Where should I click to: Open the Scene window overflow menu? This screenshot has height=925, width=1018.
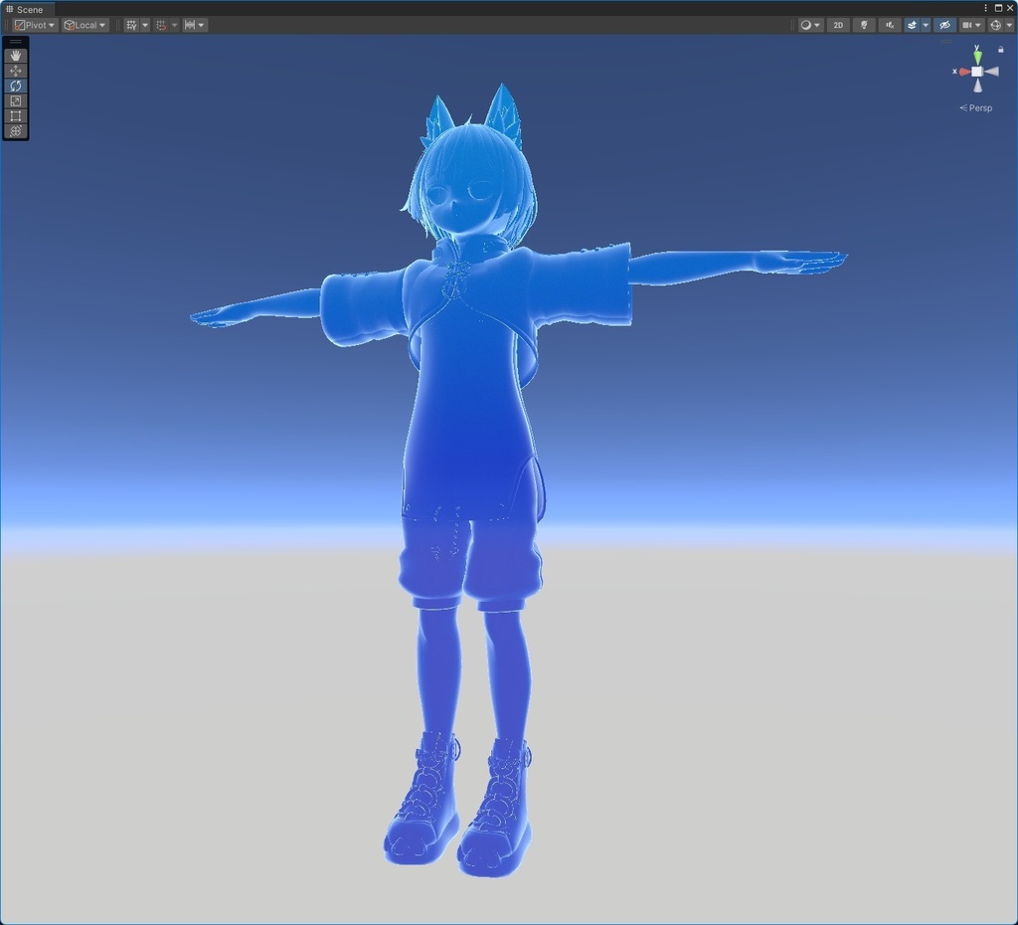(x=985, y=8)
